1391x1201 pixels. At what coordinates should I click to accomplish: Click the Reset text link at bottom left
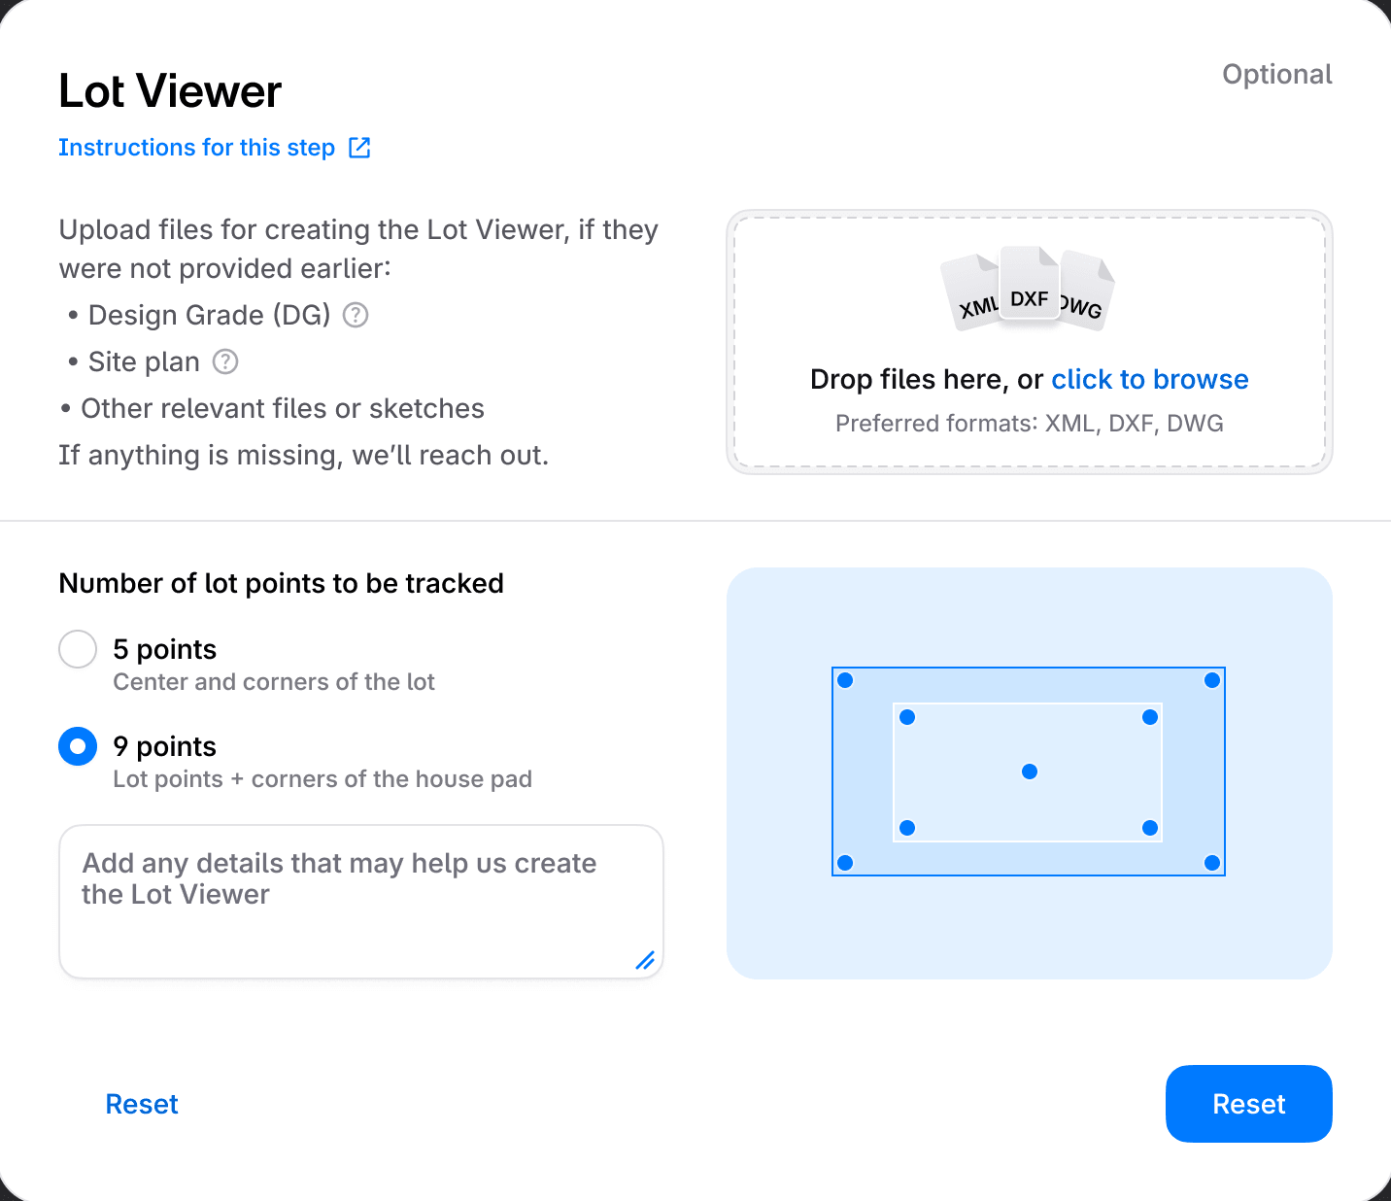click(142, 1104)
